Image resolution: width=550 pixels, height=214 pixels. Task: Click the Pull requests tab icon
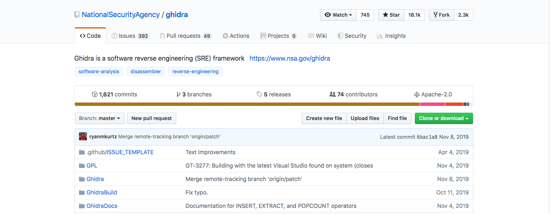click(162, 36)
